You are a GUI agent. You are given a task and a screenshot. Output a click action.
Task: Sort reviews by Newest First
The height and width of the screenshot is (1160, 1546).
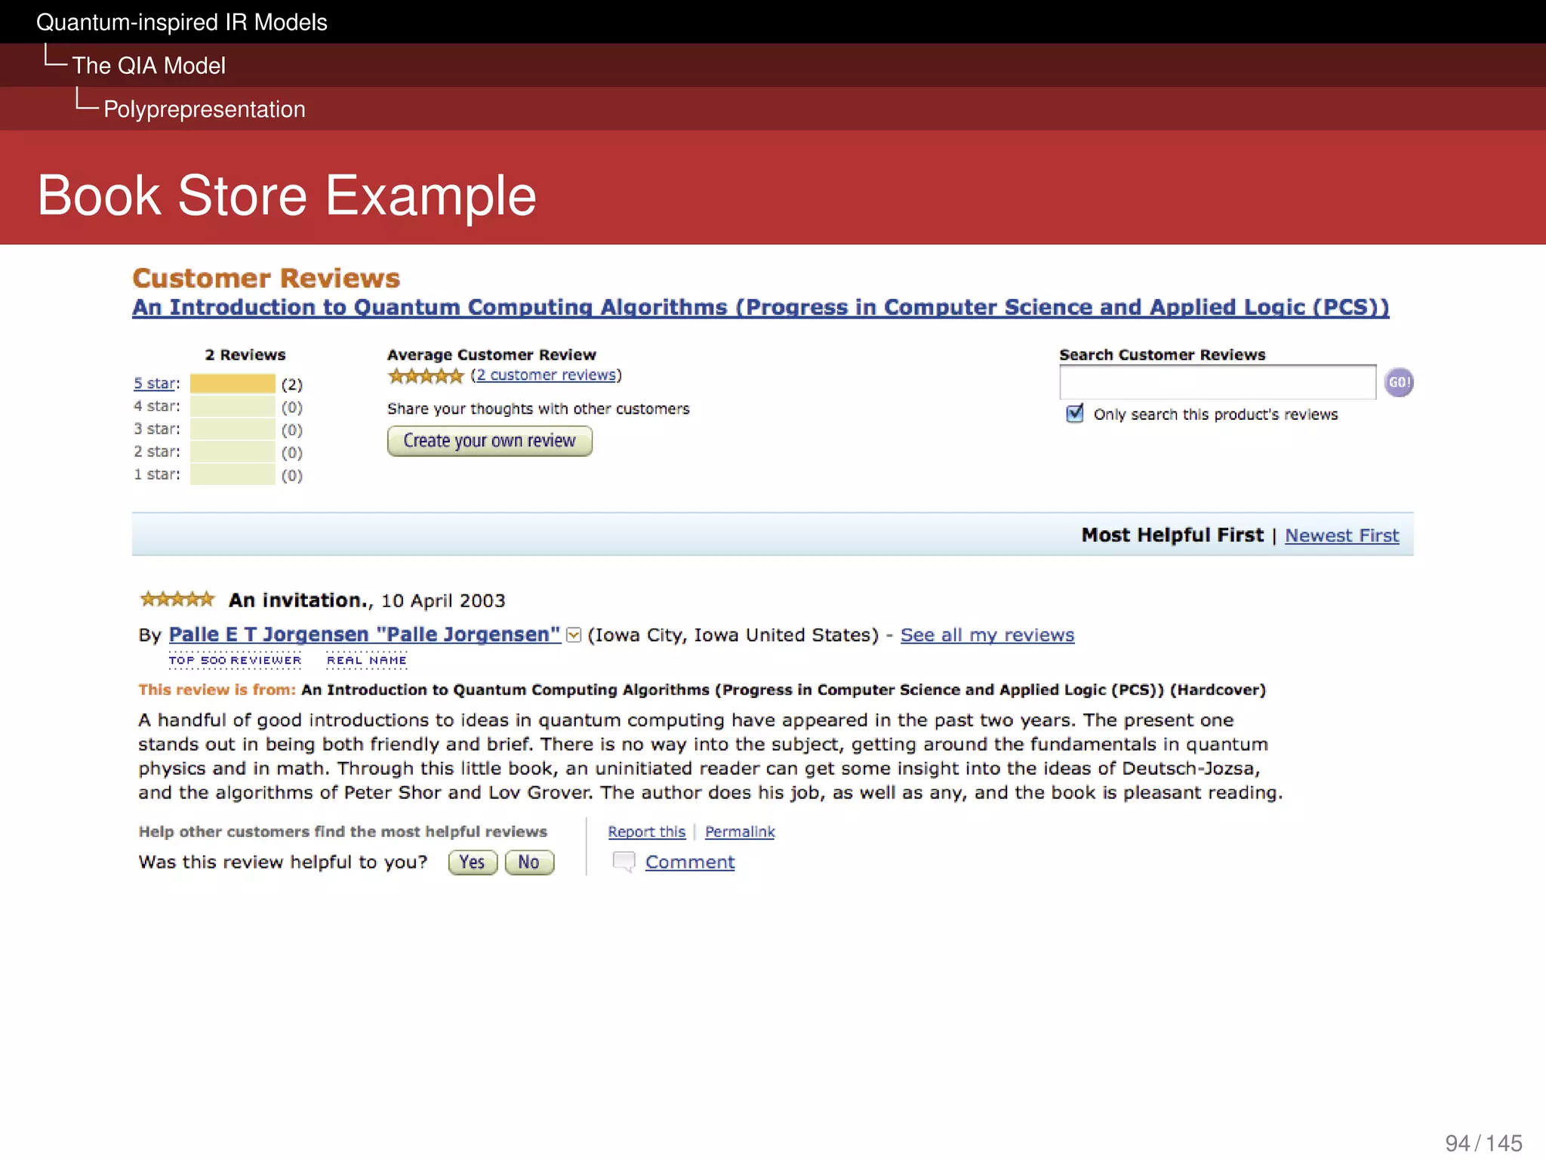[x=1341, y=535]
